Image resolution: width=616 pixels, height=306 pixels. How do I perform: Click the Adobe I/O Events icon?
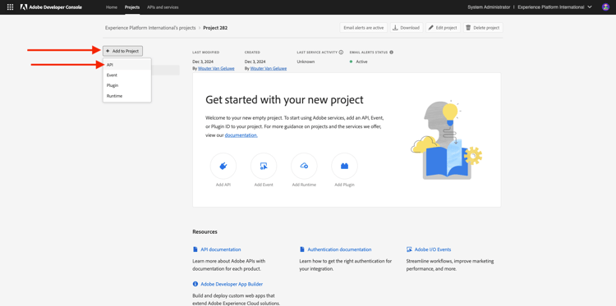click(x=409, y=249)
